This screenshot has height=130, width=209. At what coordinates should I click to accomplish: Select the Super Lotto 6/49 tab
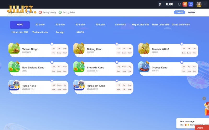160,24
